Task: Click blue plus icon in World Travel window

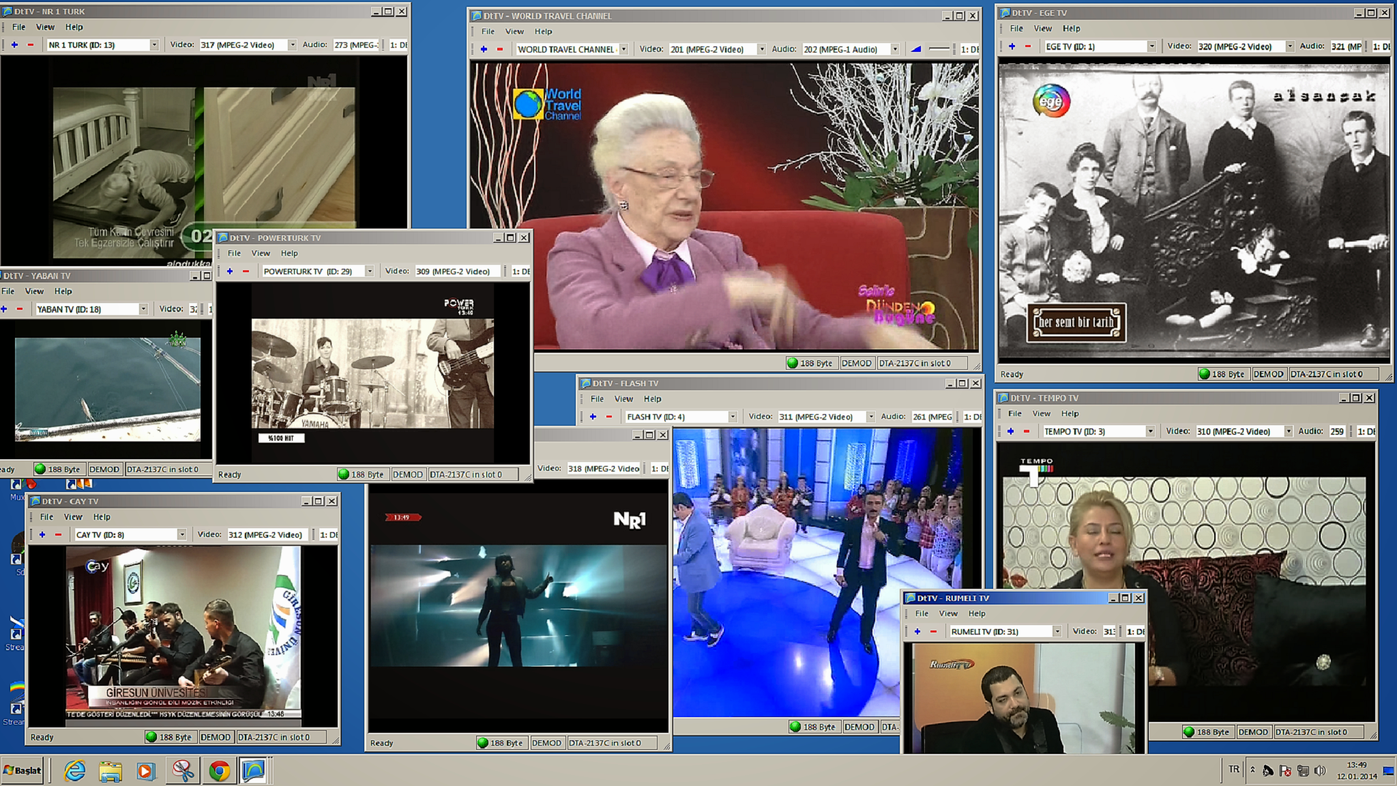Action: point(484,49)
